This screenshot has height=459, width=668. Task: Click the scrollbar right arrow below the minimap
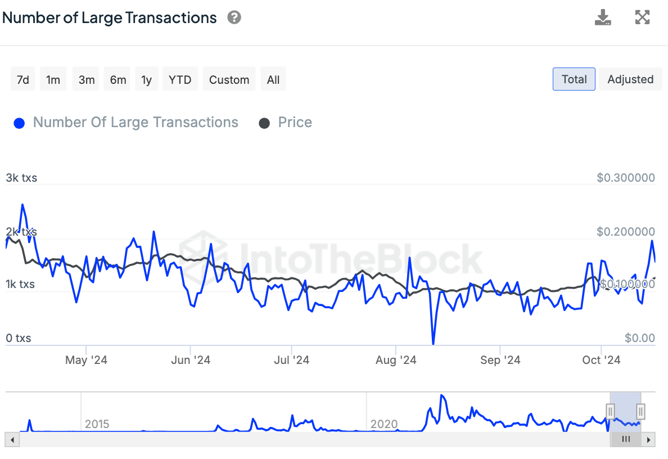(x=649, y=439)
